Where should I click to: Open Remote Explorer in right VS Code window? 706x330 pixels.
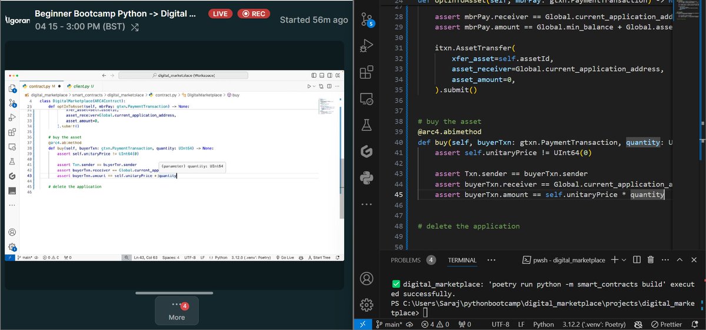pyautogui.click(x=367, y=99)
